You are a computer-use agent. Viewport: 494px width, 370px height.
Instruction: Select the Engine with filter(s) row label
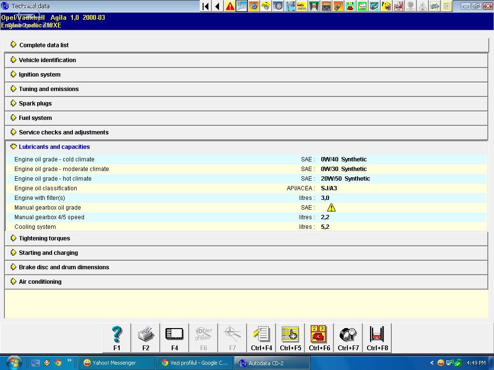(x=40, y=198)
